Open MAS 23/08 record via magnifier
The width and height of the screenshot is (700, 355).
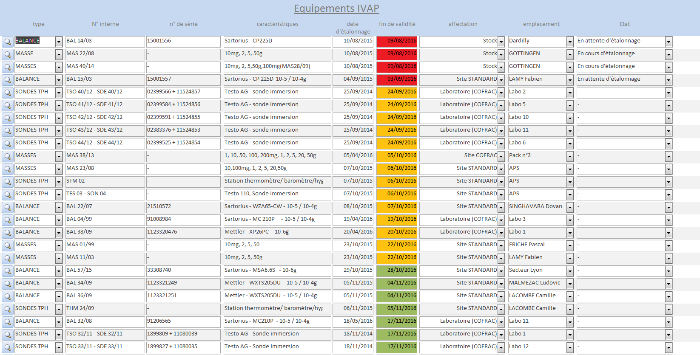7,169
